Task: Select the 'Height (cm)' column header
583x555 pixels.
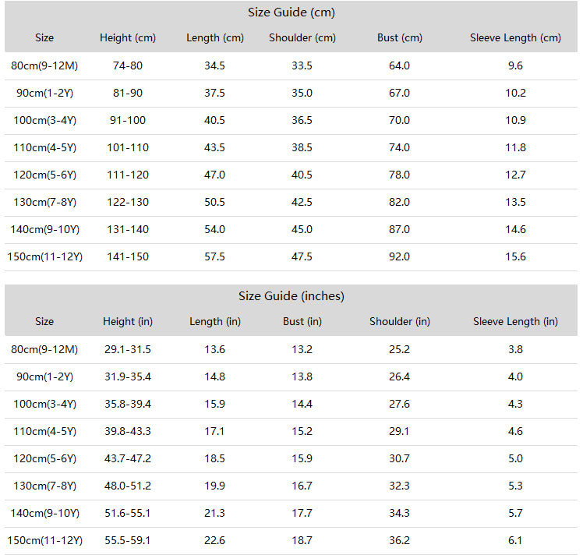Action: [x=128, y=38]
